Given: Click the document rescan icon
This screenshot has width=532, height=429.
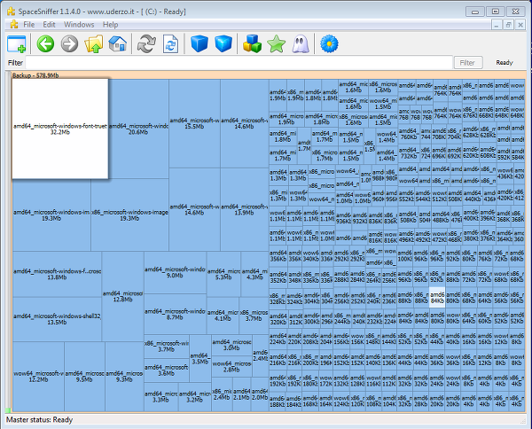Looking at the screenshot, I should click(170, 43).
